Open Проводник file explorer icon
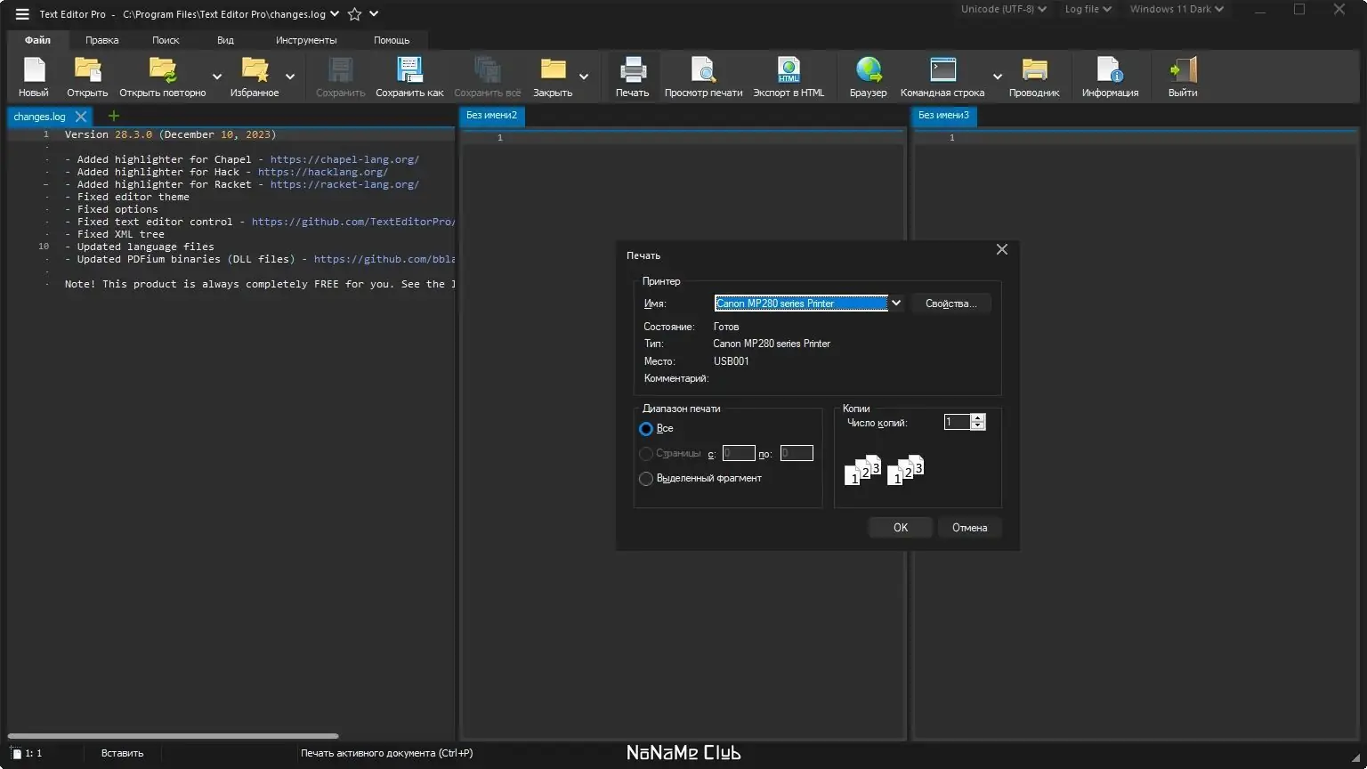The height and width of the screenshot is (769, 1367). 1034,71
